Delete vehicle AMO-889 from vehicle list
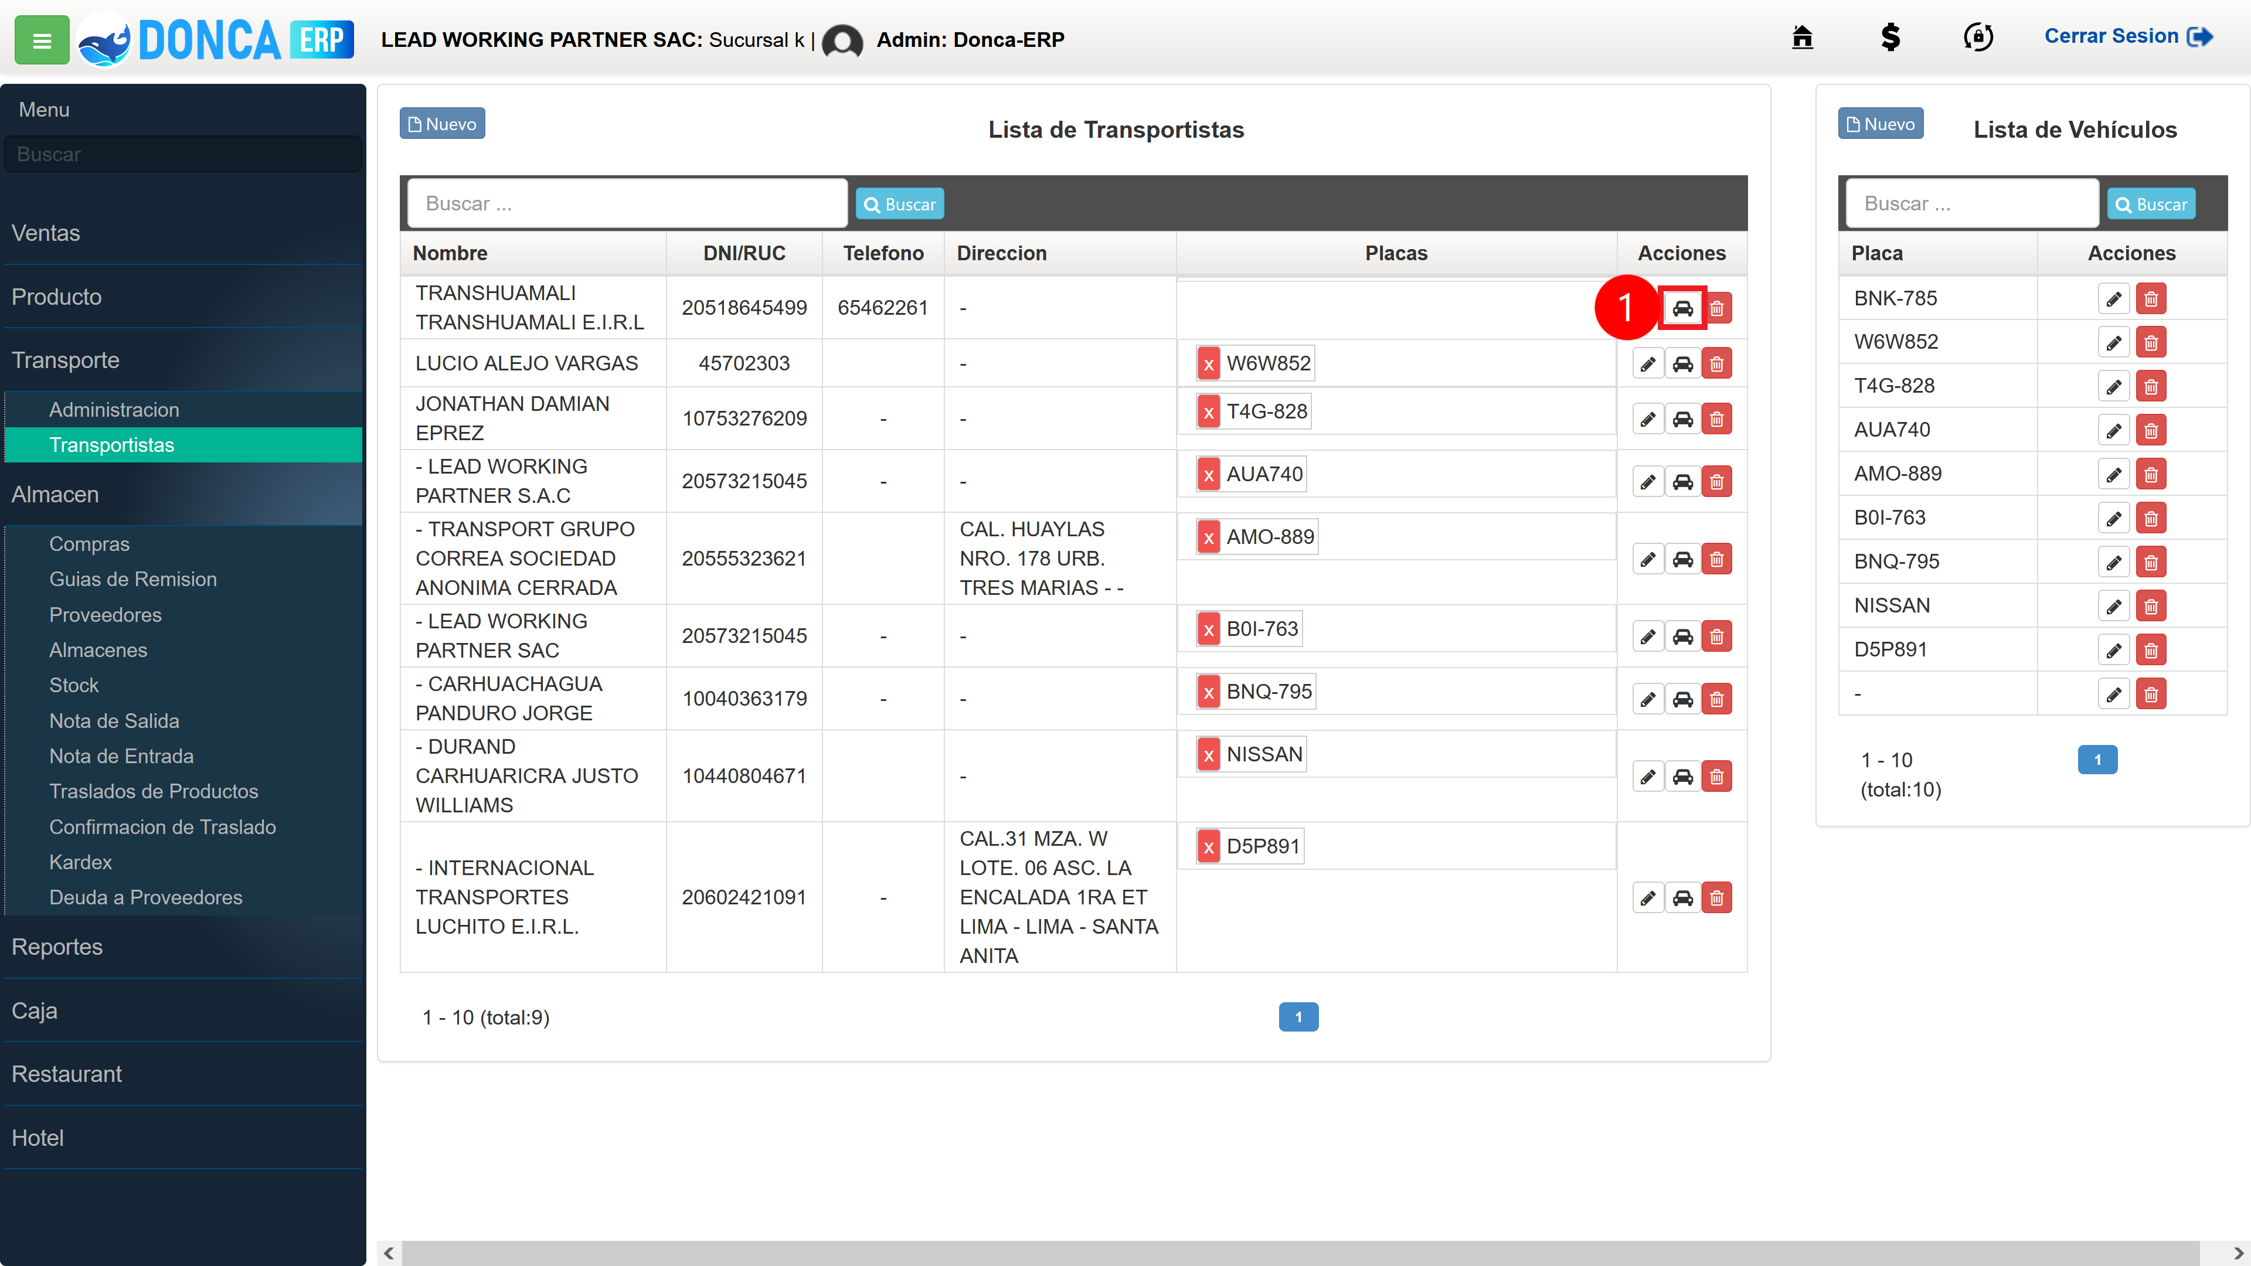The image size is (2251, 1266). pos(2151,474)
